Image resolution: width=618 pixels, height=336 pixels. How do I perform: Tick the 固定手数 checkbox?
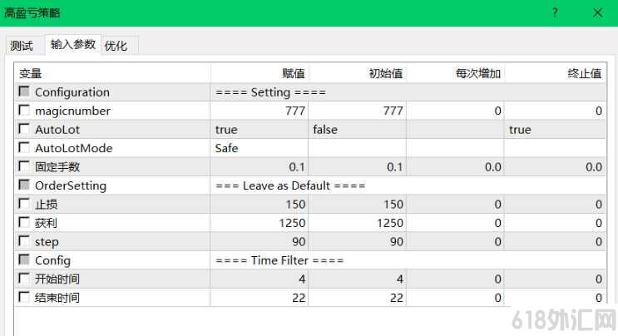tap(24, 166)
